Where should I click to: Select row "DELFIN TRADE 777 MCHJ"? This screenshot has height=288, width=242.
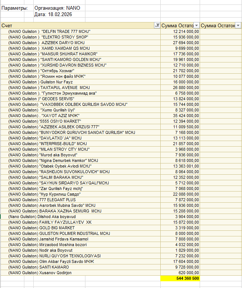coord(81,31)
